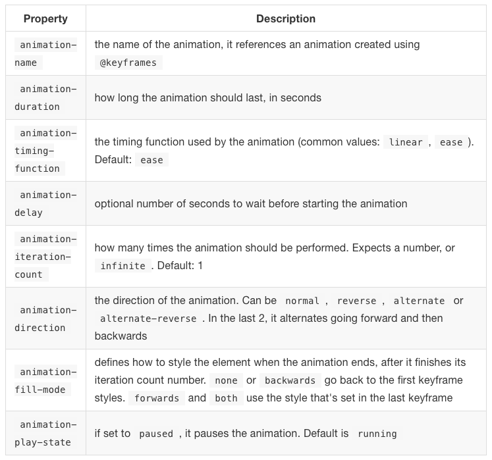The image size is (492, 460).
Task: Click the @keyframes code snippet
Action: tap(128, 63)
